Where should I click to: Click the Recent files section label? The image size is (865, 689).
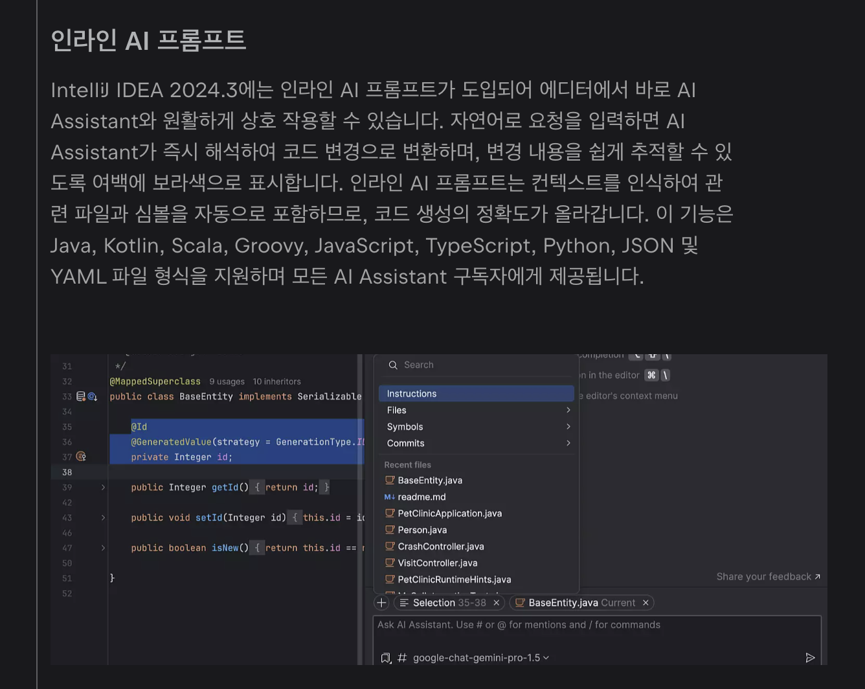click(407, 465)
